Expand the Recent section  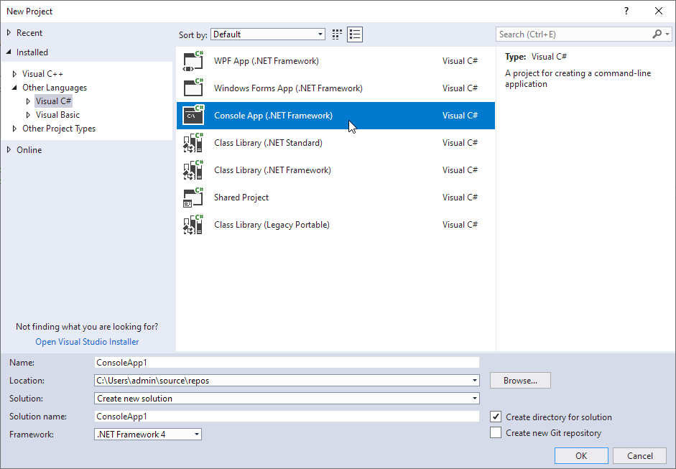pyautogui.click(x=9, y=33)
